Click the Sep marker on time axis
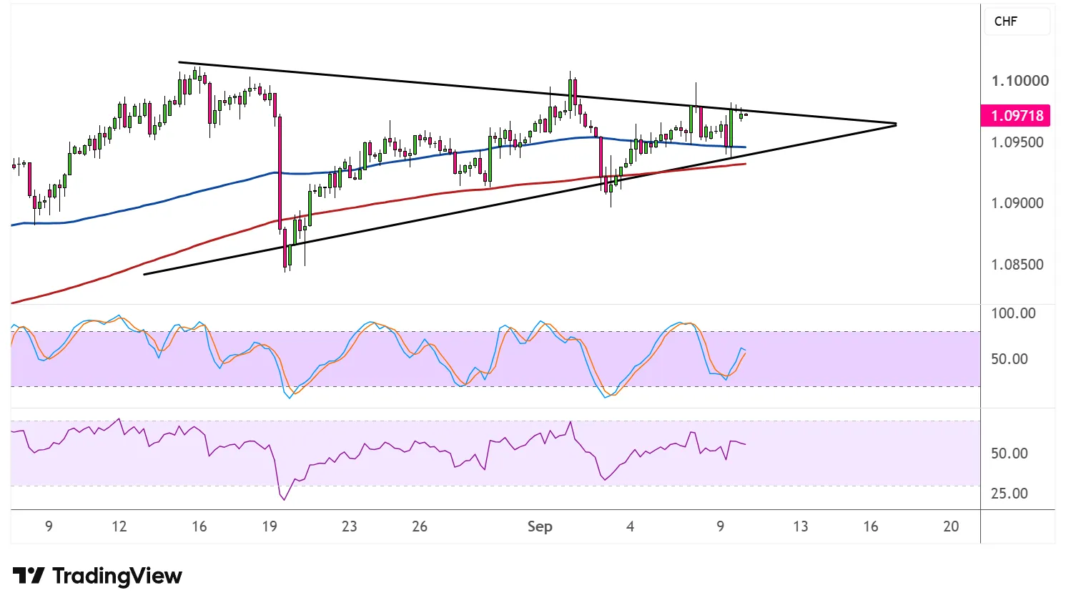 click(x=540, y=526)
